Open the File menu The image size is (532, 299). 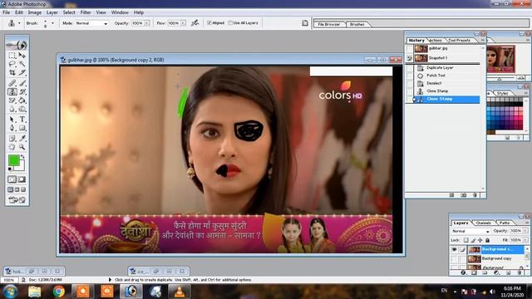tap(6, 12)
